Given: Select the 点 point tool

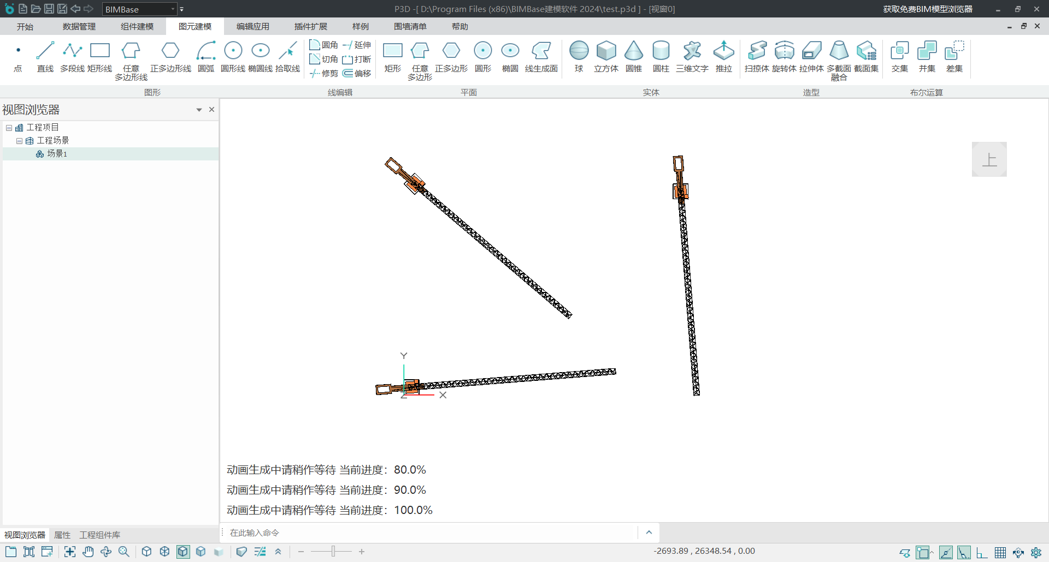Looking at the screenshot, I should [x=18, y=57].
